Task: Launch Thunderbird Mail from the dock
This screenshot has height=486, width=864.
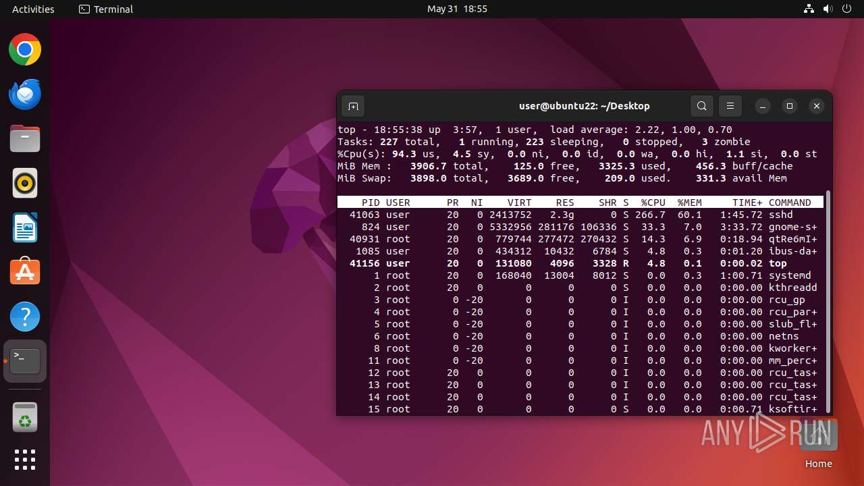Action: click(25, 94)
